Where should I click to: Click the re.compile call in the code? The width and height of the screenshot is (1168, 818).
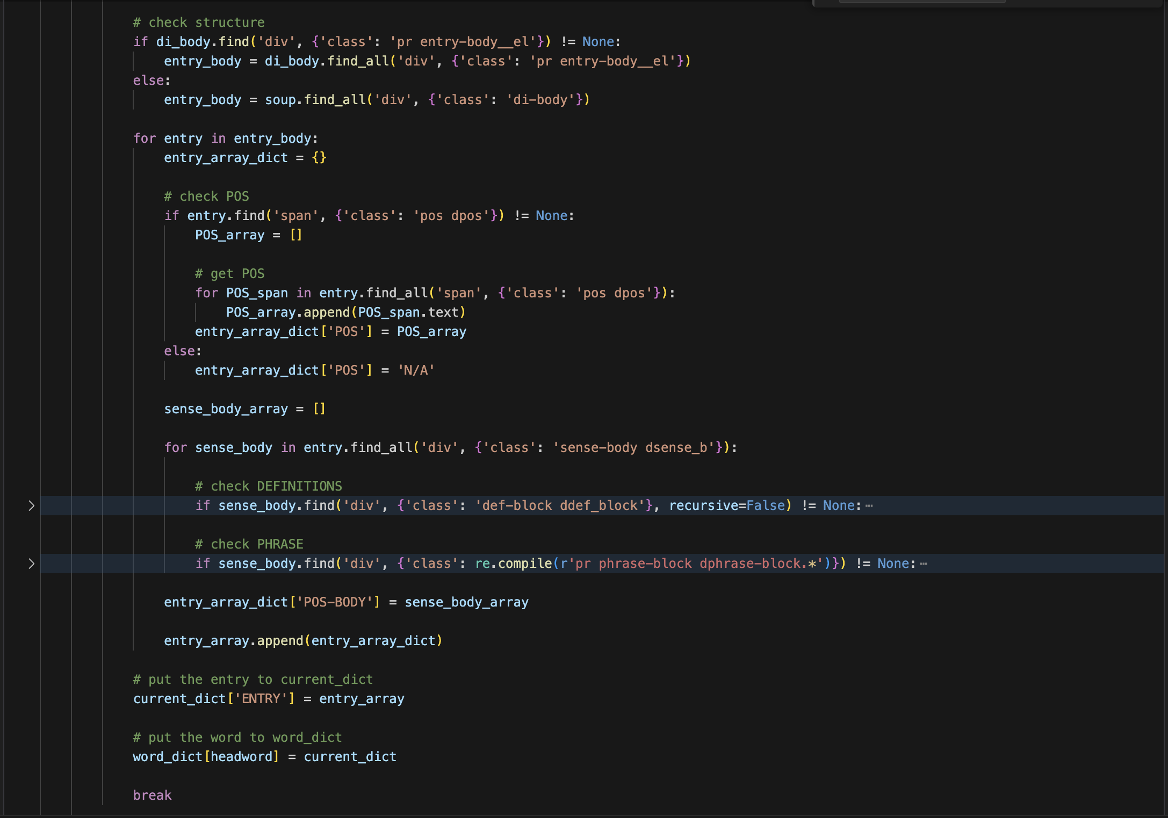(x=513, y=564)
